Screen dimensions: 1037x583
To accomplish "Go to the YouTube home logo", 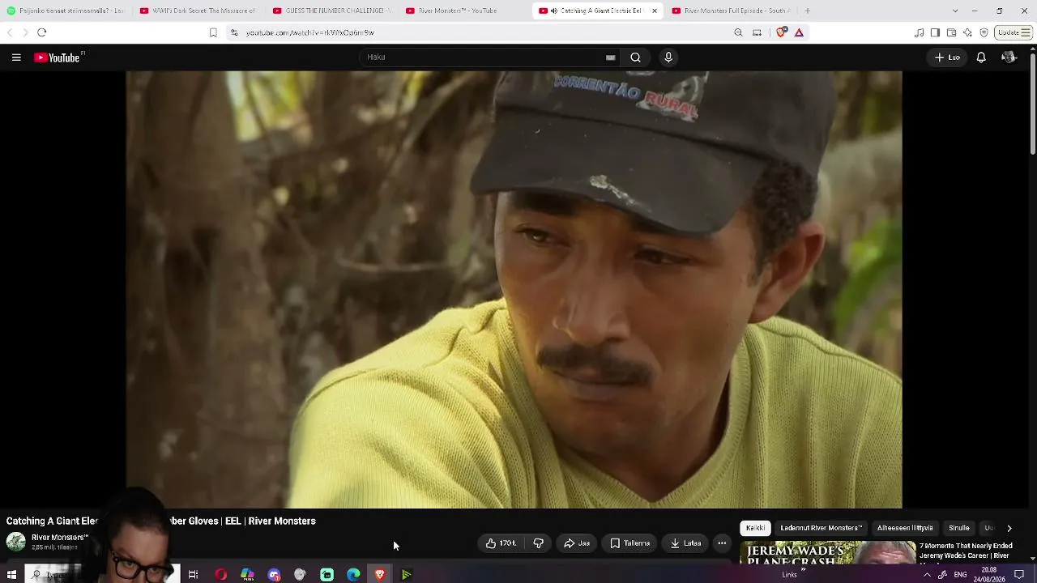I will click(58, 57).
